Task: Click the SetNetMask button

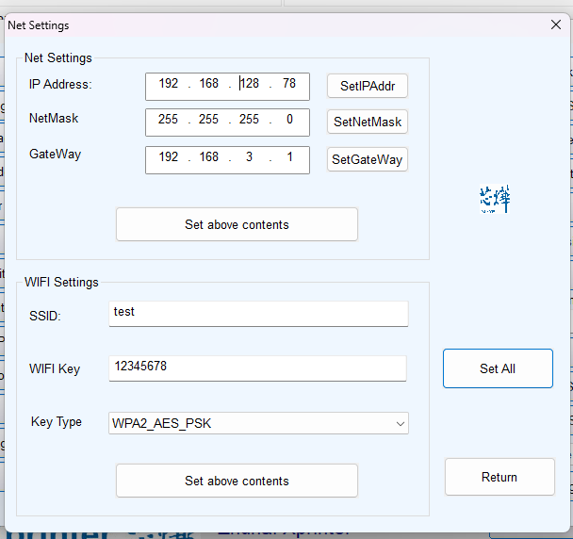Action: pos(368,122)
